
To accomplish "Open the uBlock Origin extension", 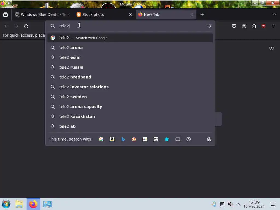I will coord(264,26).
